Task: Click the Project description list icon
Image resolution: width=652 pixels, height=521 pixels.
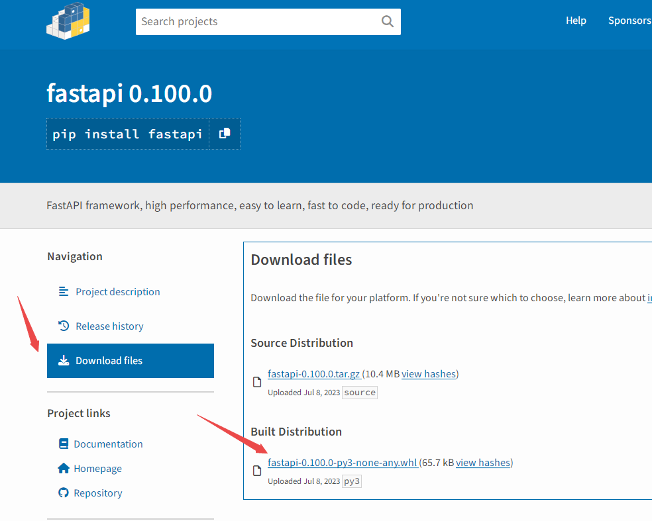Action: point(64,292)
